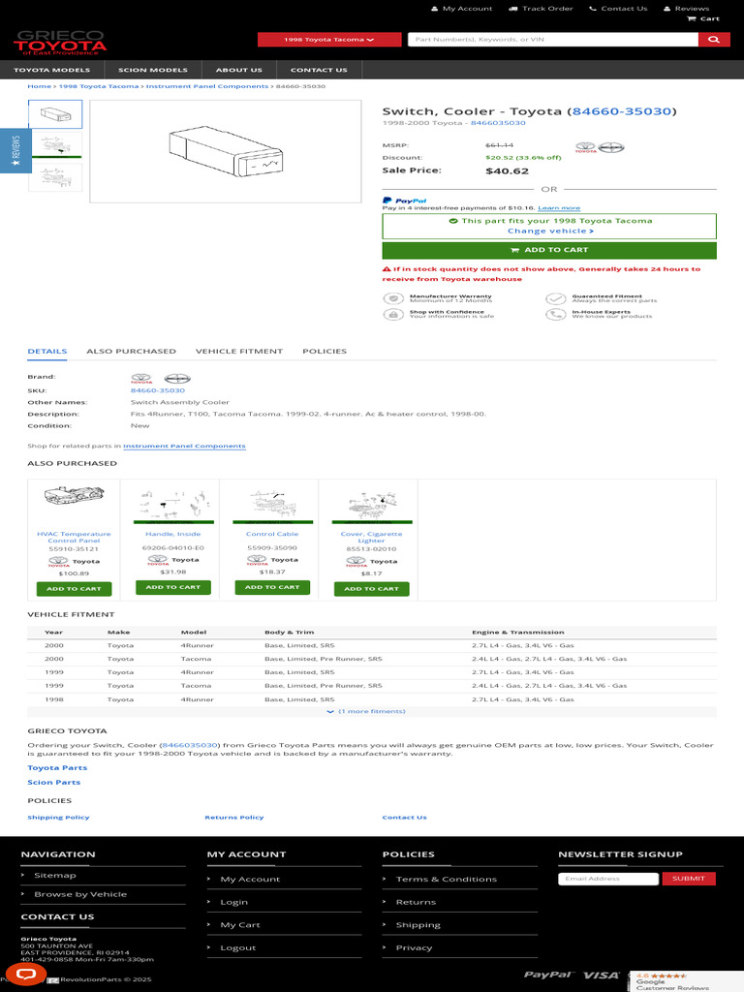Image resolution: width=744 pixels, height=992 pixels.
Task: Open the 1998 Toyota Tacoma vehicle dropdown
Action: pos(329,39)
